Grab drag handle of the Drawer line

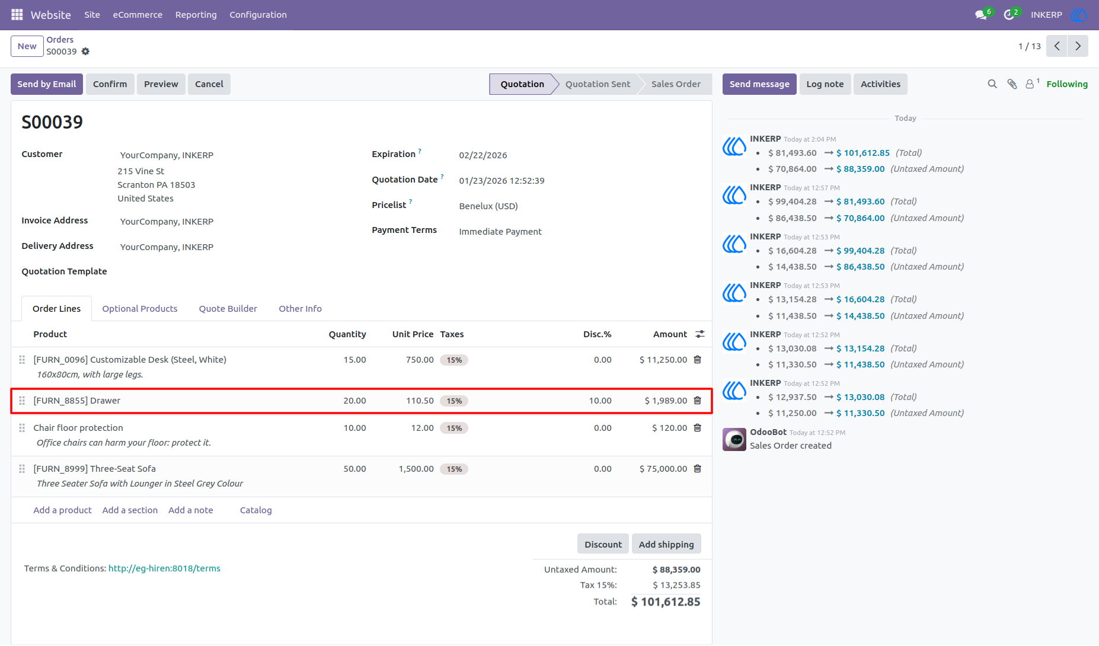point(22,401)
